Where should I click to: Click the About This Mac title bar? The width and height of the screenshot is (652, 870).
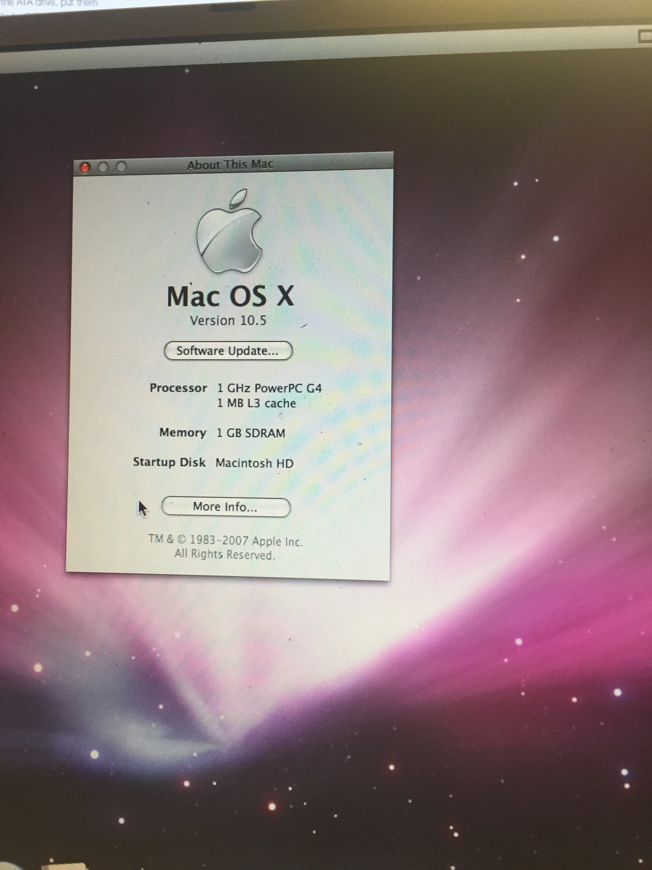(x=233, y=165)
